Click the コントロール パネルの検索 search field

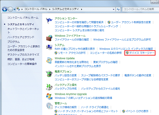pos(140,9)
